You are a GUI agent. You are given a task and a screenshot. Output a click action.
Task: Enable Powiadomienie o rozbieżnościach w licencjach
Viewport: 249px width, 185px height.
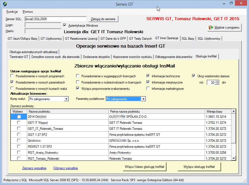pyautogui.click(x=78, y=82)
